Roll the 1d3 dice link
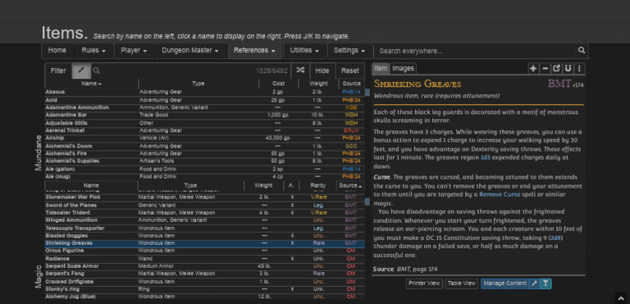The height and width of the screenshot is (304, 630). point(486,158)
